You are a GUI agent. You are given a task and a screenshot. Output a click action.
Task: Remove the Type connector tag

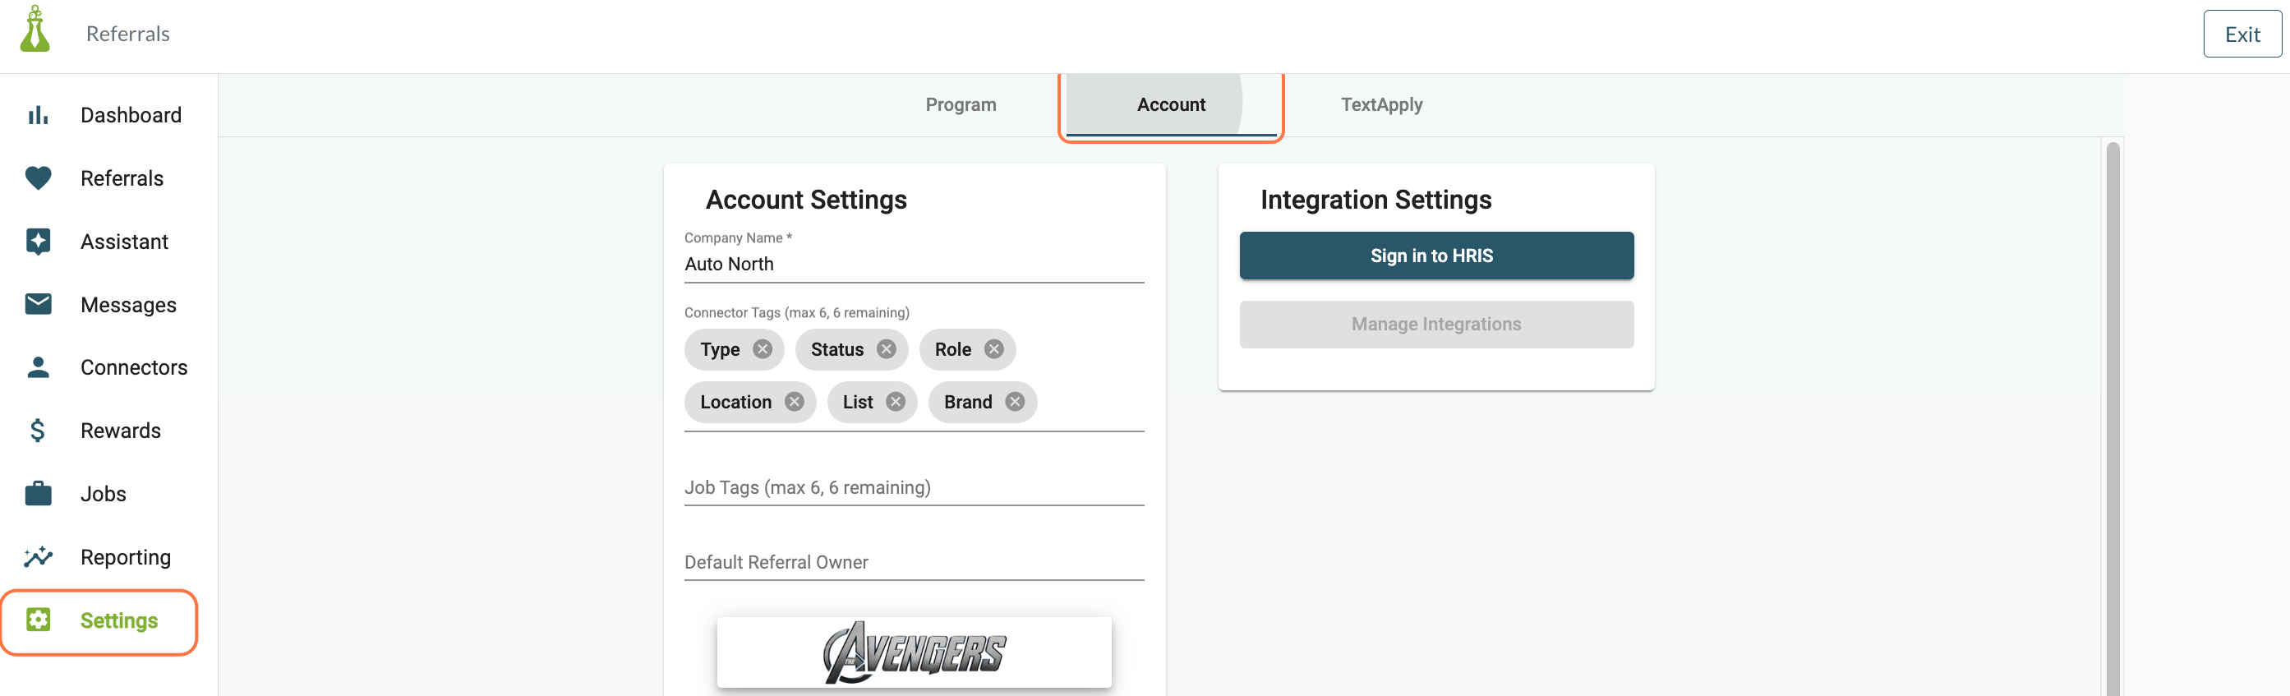(762, 349)
